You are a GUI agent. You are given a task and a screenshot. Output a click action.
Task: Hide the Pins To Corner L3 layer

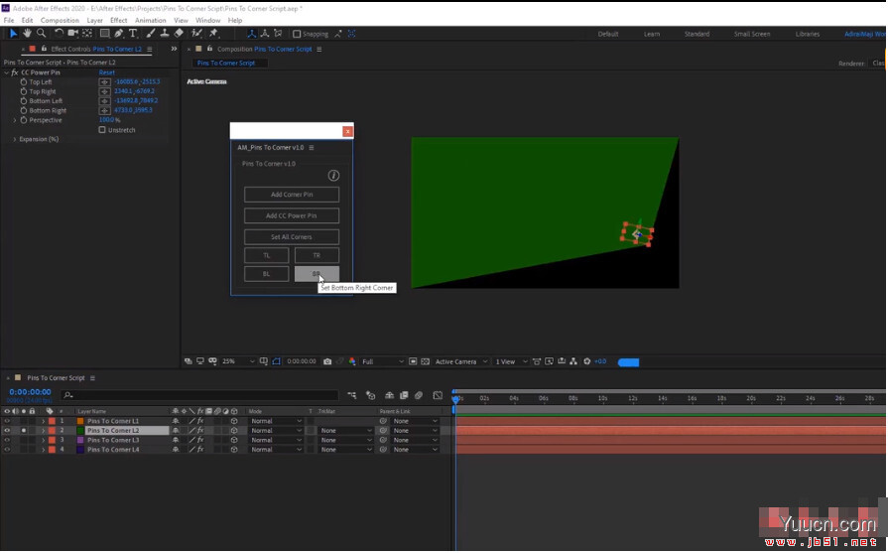pyautogui.click(x=7, y=440)
